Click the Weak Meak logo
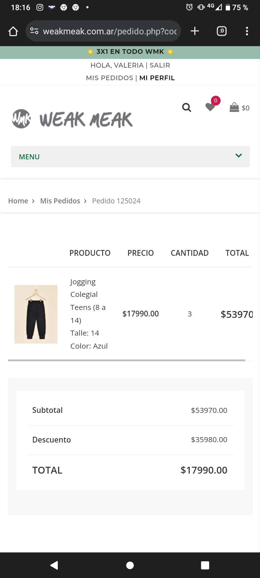 click(x=72, y=119)
